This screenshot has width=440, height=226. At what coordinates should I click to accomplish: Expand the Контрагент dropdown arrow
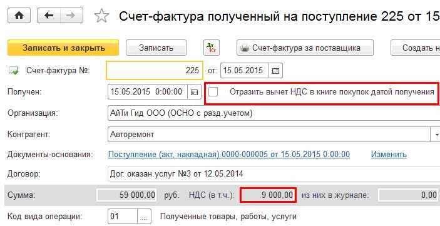tap(436, 135)
